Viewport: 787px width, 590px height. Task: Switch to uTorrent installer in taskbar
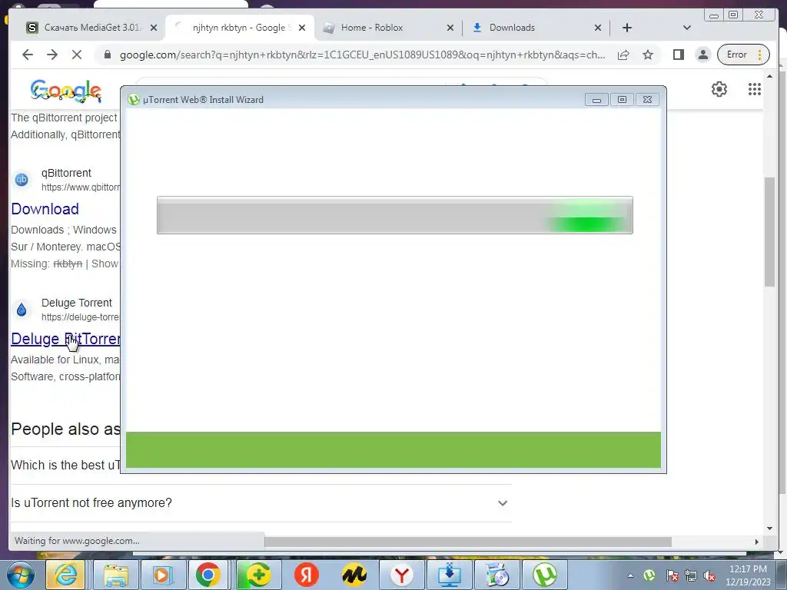click(x=545, y=575)
